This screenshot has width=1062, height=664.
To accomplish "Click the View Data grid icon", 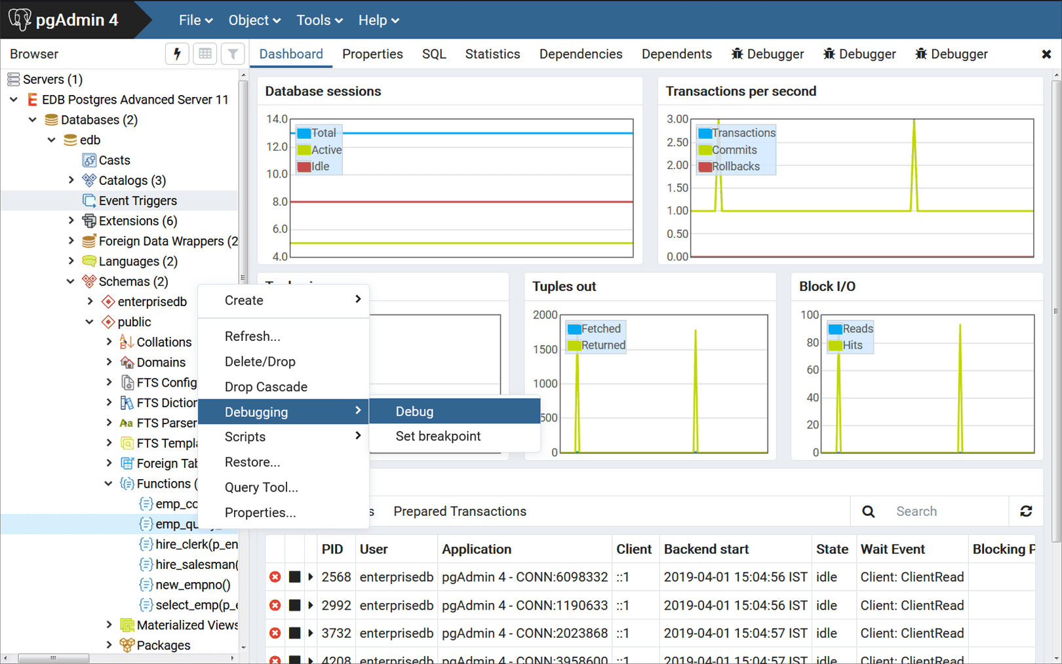I will [x=205, y=54].
